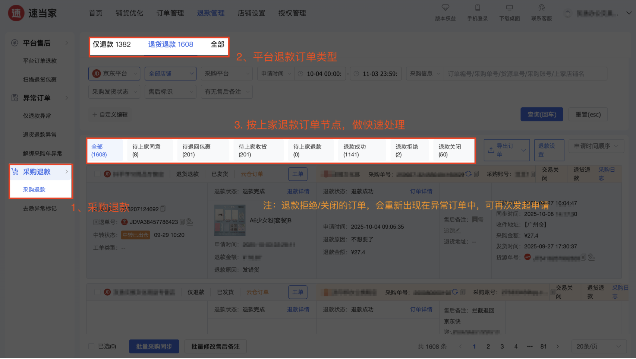Click the 速当家 logo icon
Viewport: 636px width, 359px height.
[16, 13]
